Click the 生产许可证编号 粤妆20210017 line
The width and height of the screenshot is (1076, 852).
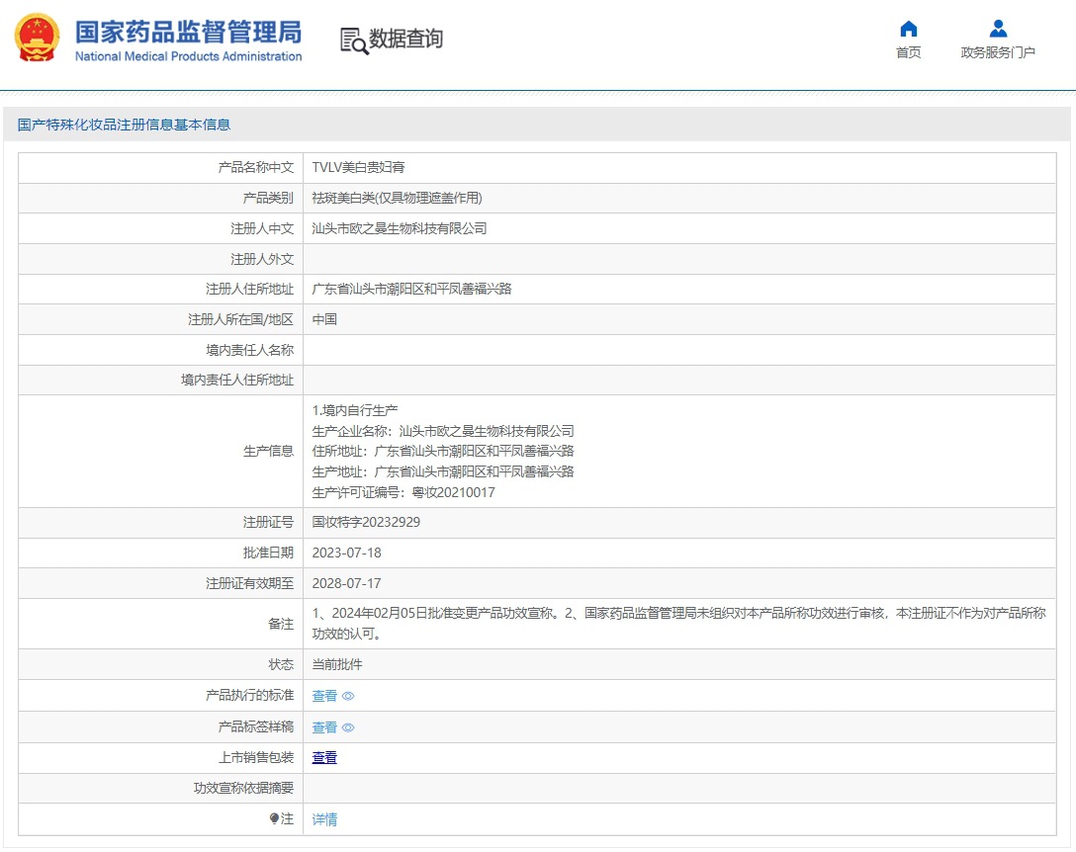403,492
